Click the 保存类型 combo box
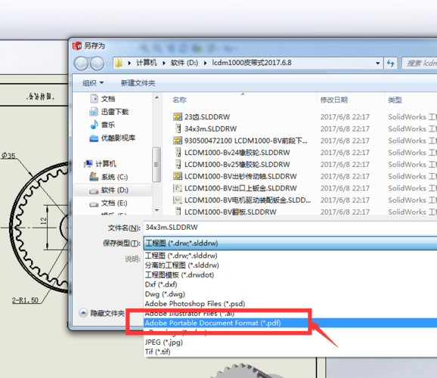The image size is (437, 378). click(290, 243)
